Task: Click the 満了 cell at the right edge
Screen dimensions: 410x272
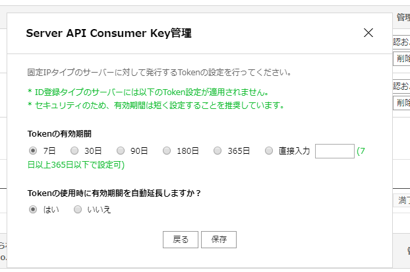Action: [403, 200]
